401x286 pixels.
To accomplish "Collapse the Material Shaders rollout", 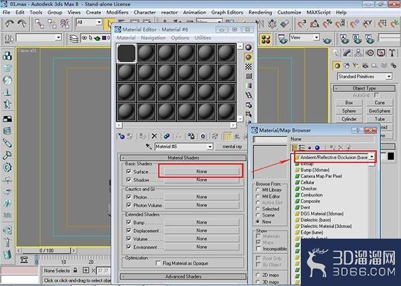I will coord(183,158).
